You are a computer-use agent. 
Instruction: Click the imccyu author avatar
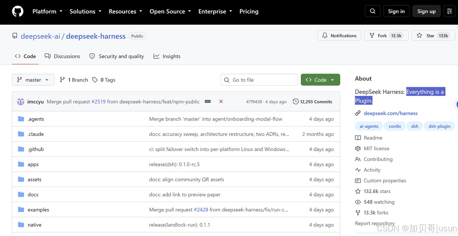21,102
